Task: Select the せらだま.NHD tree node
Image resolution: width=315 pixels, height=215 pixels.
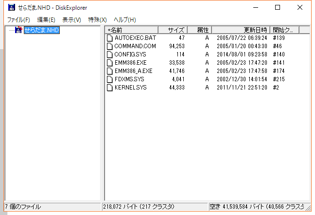Action: click(42, 30)
